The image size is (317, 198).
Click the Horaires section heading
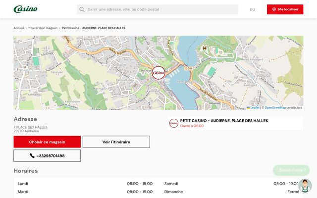26,171
